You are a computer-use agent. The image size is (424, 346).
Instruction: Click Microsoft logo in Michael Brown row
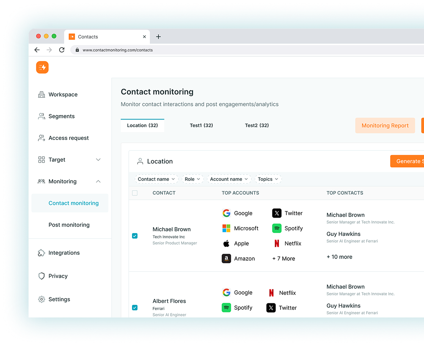point(226,228)
